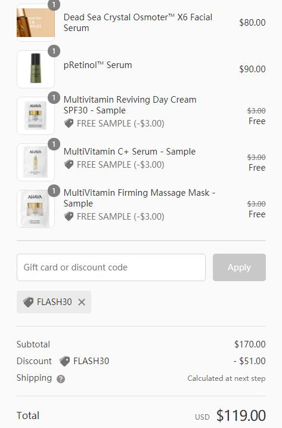This screenshot has height=428, width=282.
Task: Click the tag icon beside Discount FLASH30
Action: coord(64,361)
